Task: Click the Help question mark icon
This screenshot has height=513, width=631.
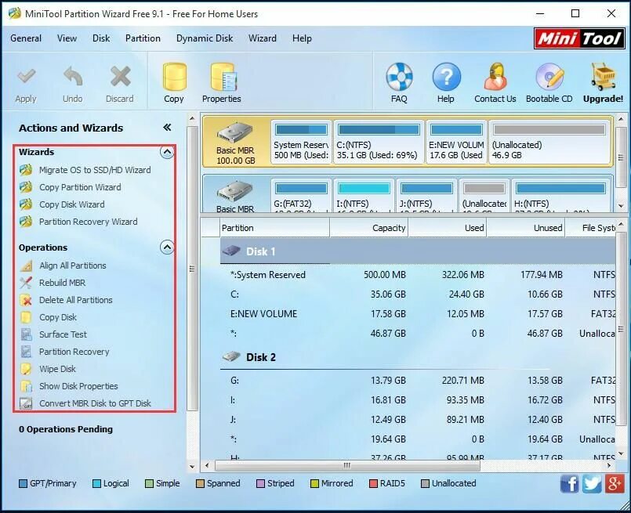Action: coord(446,77)
